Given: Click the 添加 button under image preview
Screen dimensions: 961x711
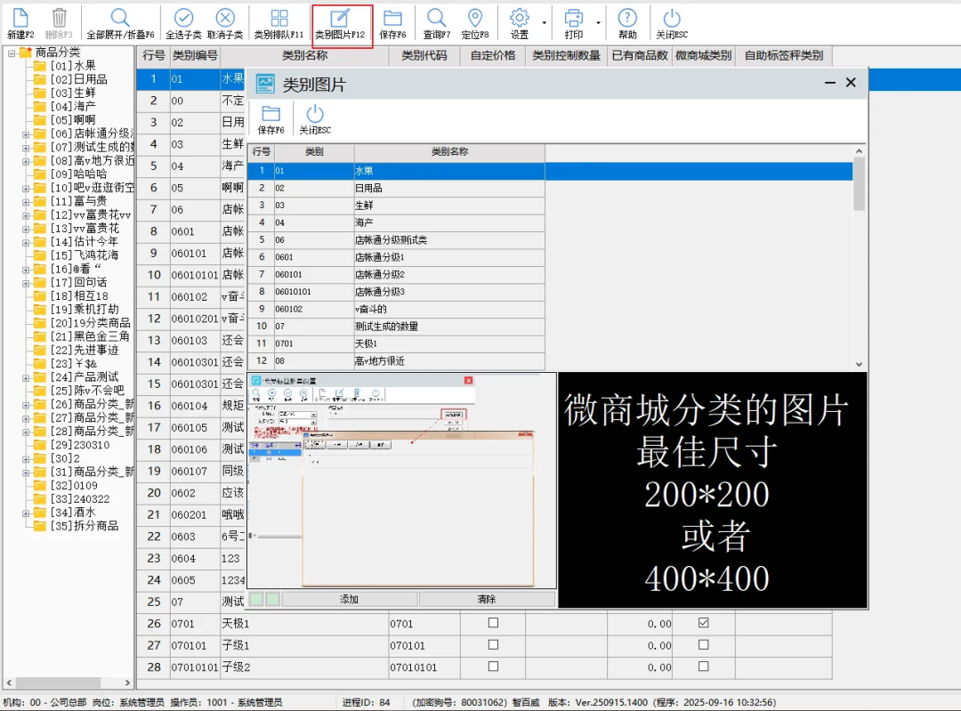Looking at the screenshot, I should [x=349, y=600].
